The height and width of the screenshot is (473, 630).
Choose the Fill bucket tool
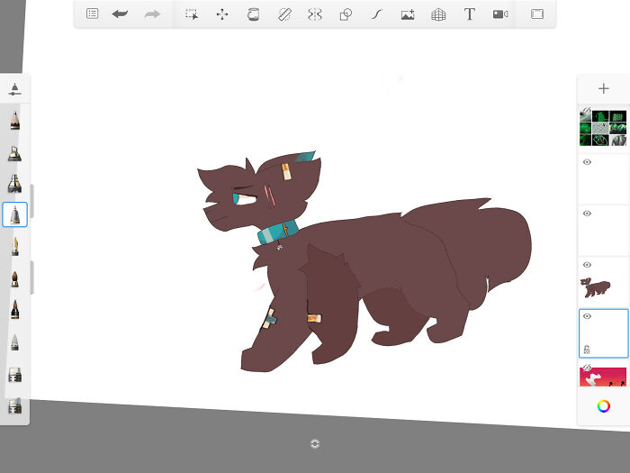(x=253, y=14)
